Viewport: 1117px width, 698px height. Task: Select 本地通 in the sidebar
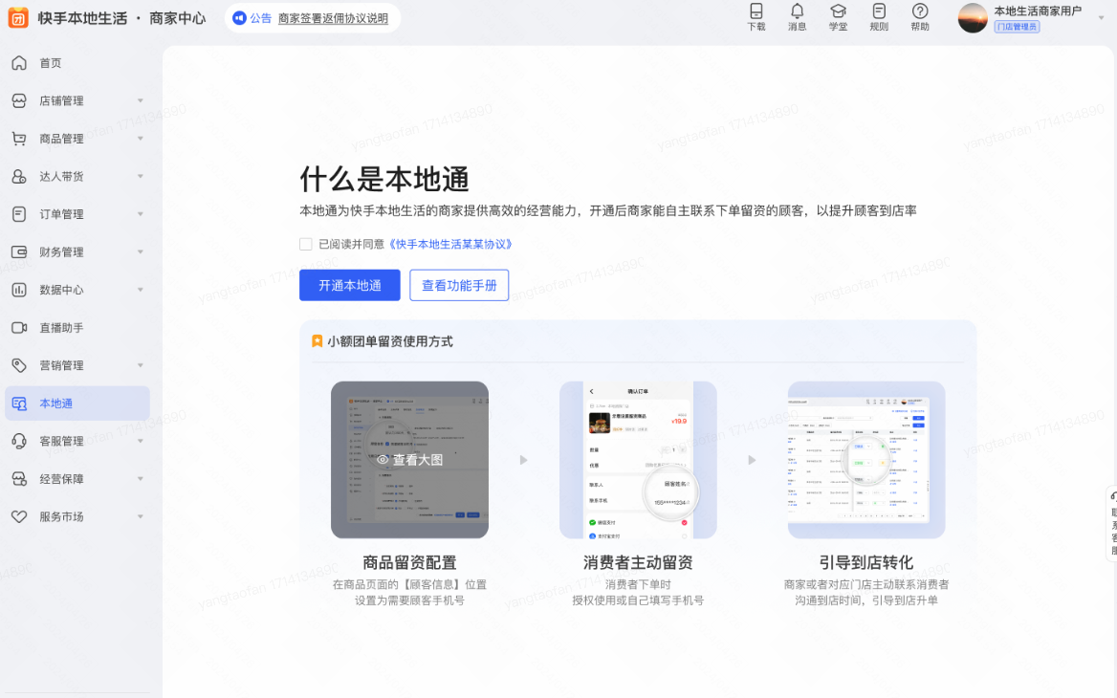(x=63, y=404)
